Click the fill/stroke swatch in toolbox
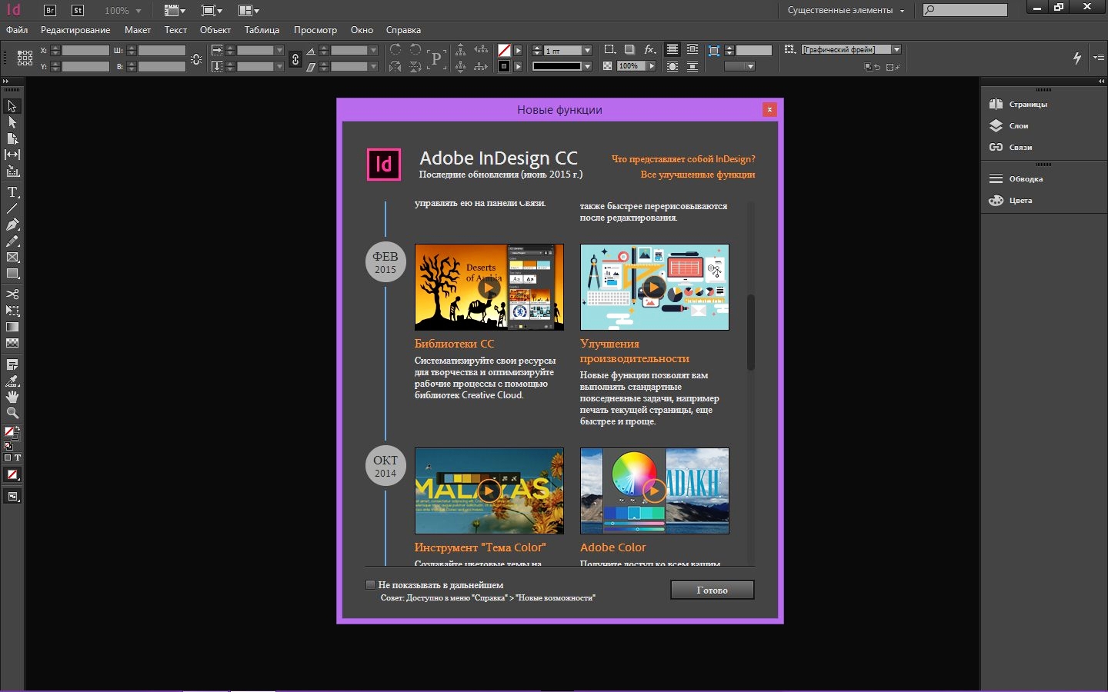This screenshot has height=692, width=1108. 10,433
